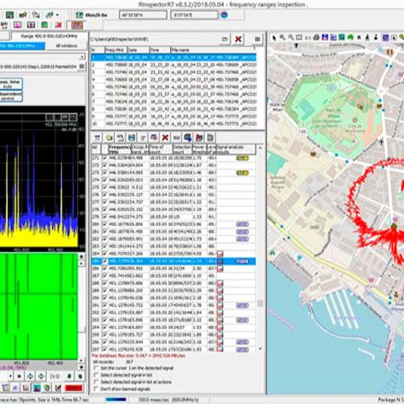Click the red stop button under waterfall

click(74, 388)
